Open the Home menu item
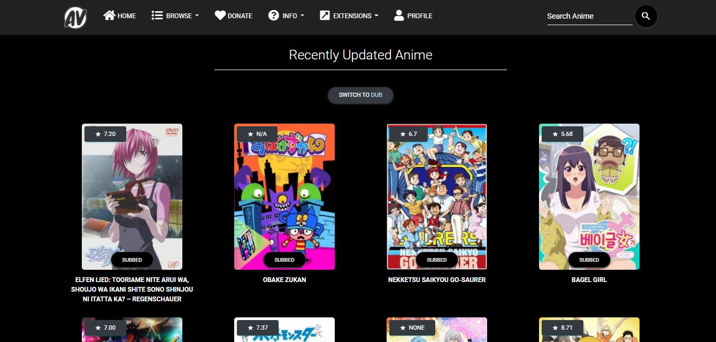716x342 pixels. pyautogui.click(x=120, y=16)
